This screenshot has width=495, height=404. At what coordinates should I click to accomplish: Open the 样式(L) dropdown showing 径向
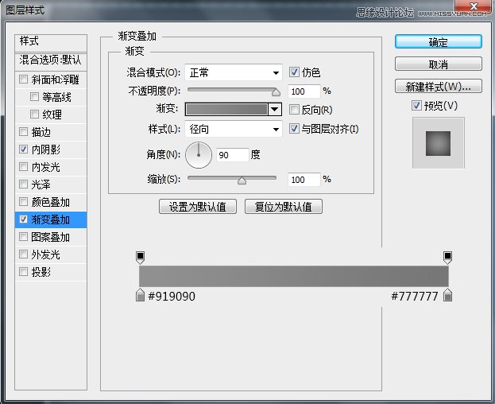pos(234,129)
